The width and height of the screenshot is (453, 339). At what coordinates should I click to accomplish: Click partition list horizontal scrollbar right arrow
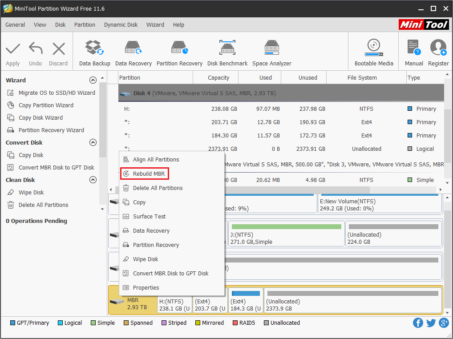point(440,190)
